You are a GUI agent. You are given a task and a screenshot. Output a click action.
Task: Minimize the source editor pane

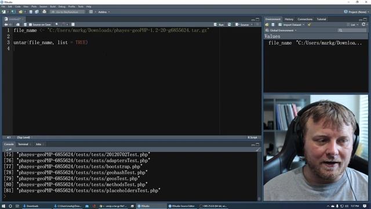[253, 19]
